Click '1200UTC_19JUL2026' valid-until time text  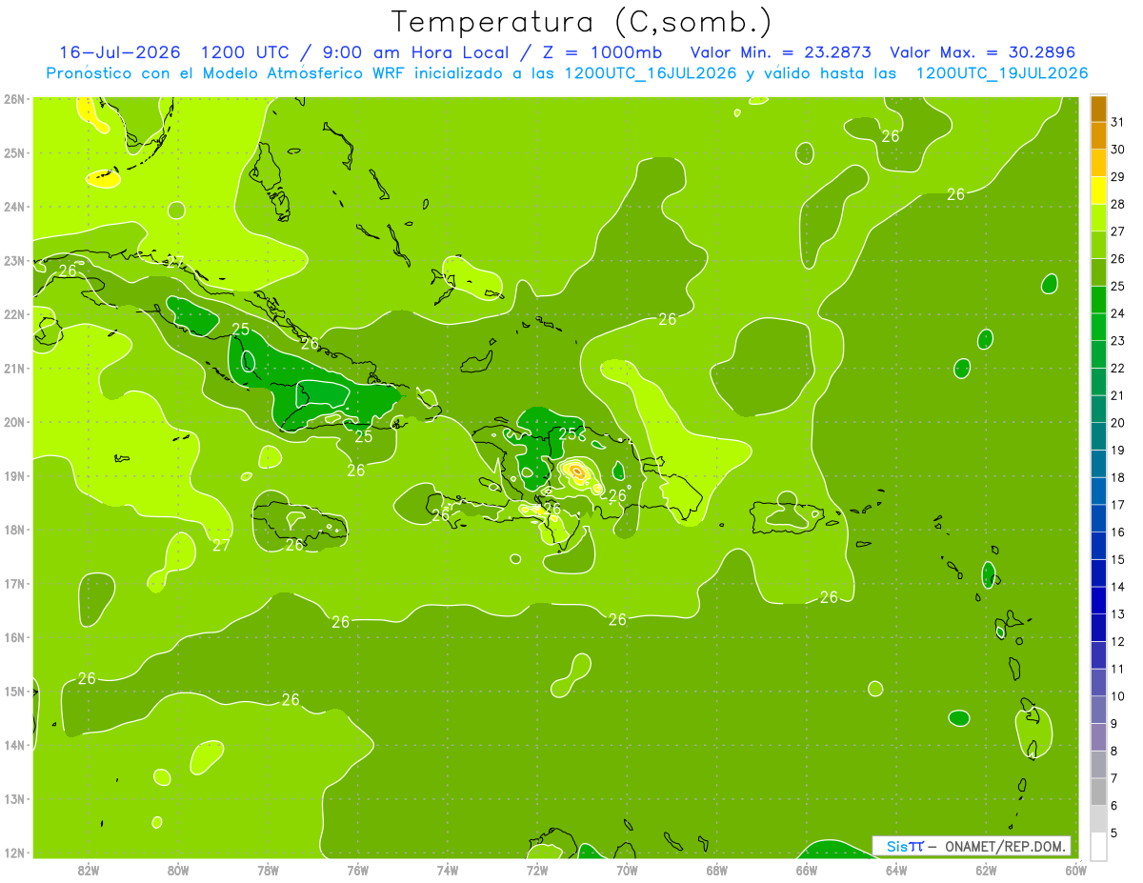coord(1002,72)
